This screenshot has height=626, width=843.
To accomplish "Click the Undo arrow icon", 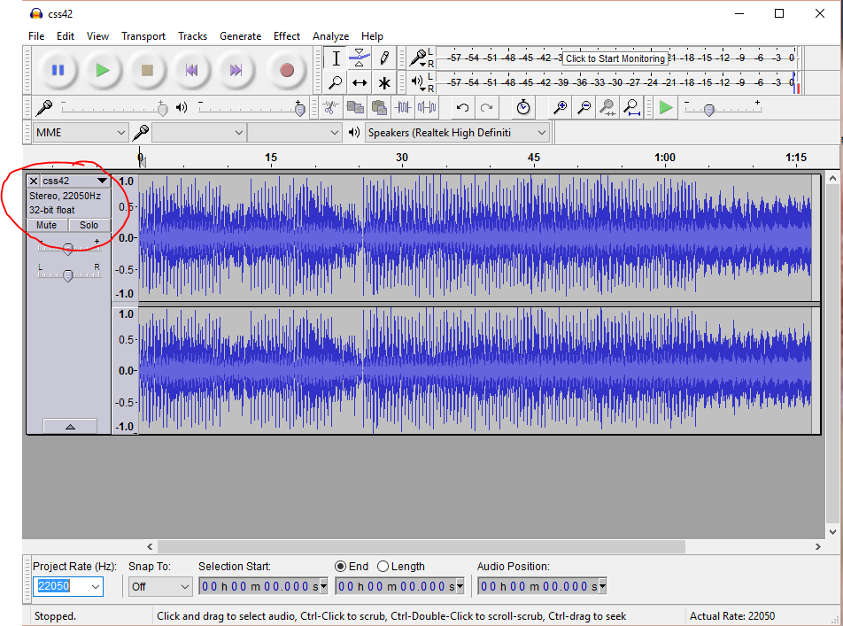I will tap(462, 107).
